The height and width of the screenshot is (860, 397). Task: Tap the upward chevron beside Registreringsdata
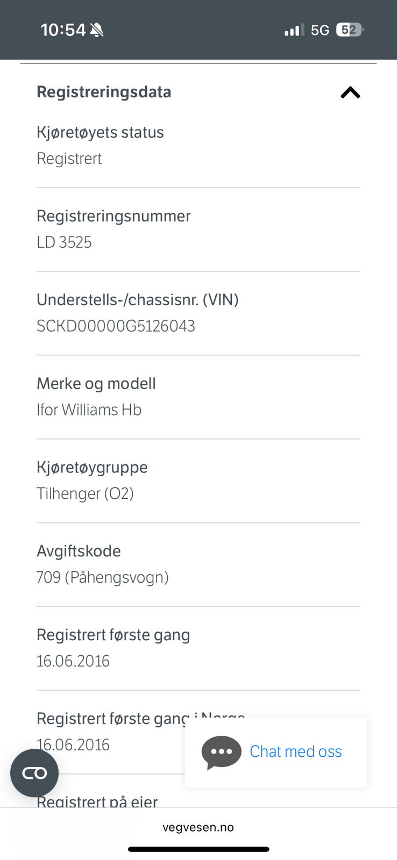click(350, 92)
